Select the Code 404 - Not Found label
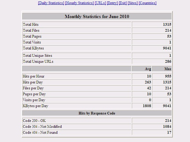This screenshot has height=142, width=190. [40, 133]
